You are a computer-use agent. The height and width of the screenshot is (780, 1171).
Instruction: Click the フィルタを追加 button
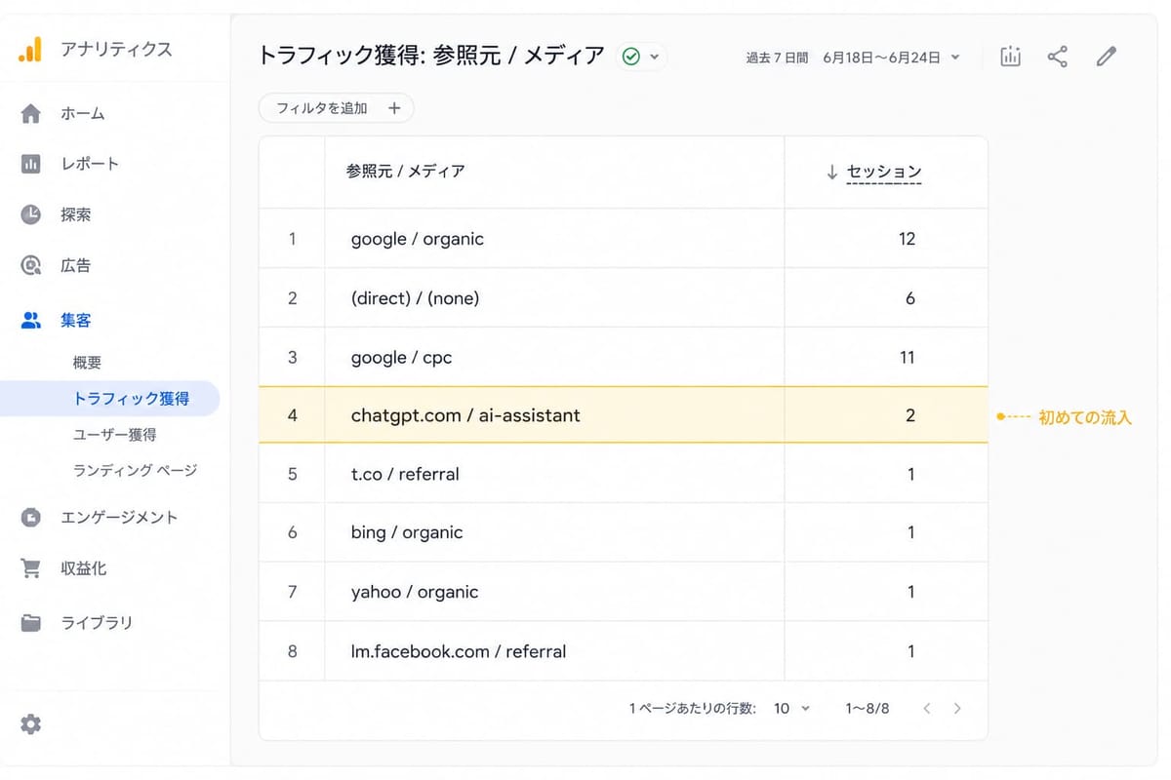pos(336,108)
